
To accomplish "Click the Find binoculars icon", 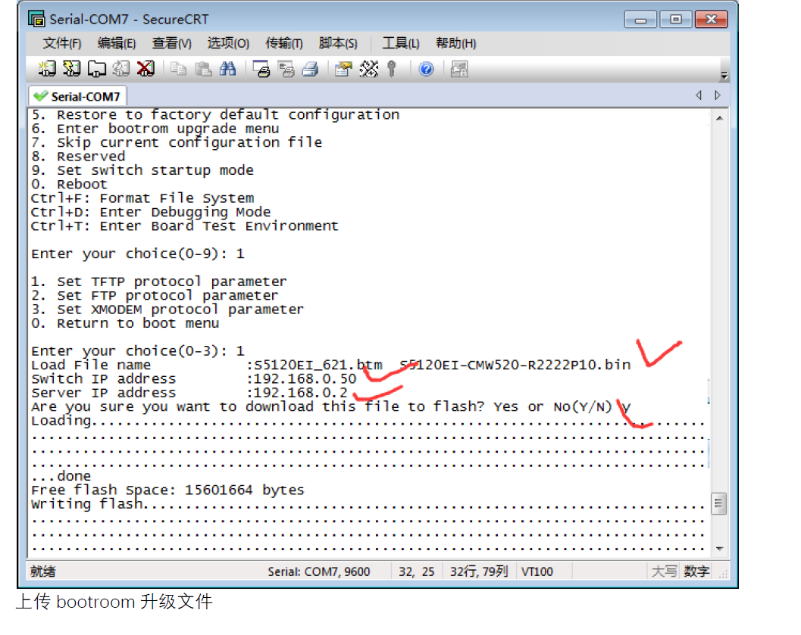I will click(x=228, y=69).
